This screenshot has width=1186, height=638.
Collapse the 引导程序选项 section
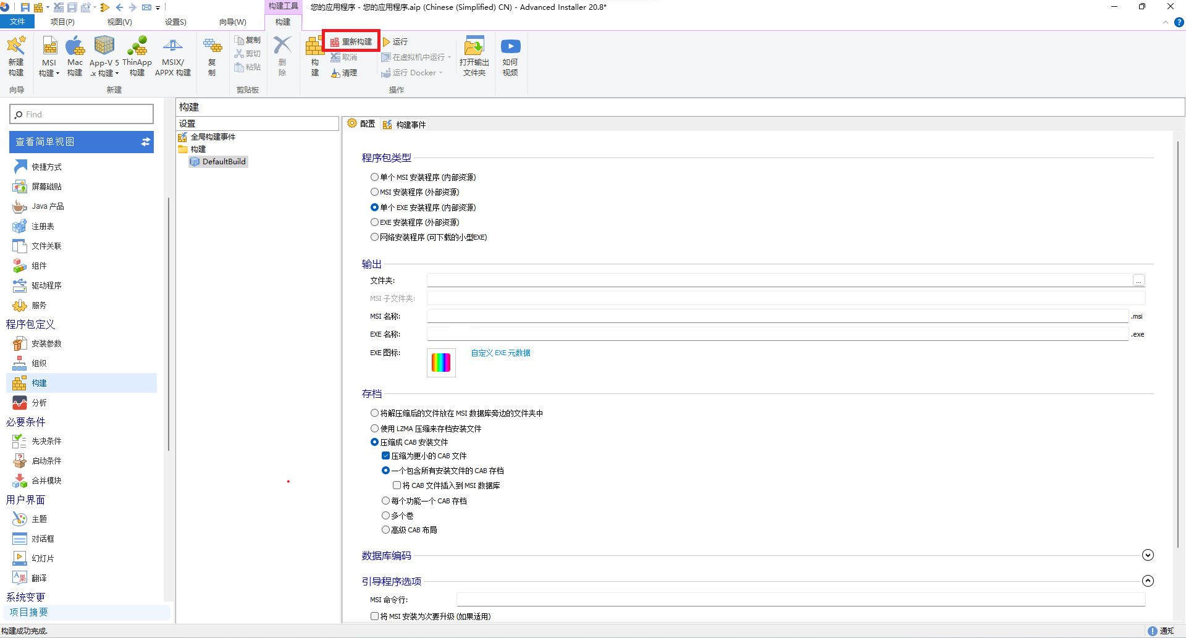click(1148, 581)
